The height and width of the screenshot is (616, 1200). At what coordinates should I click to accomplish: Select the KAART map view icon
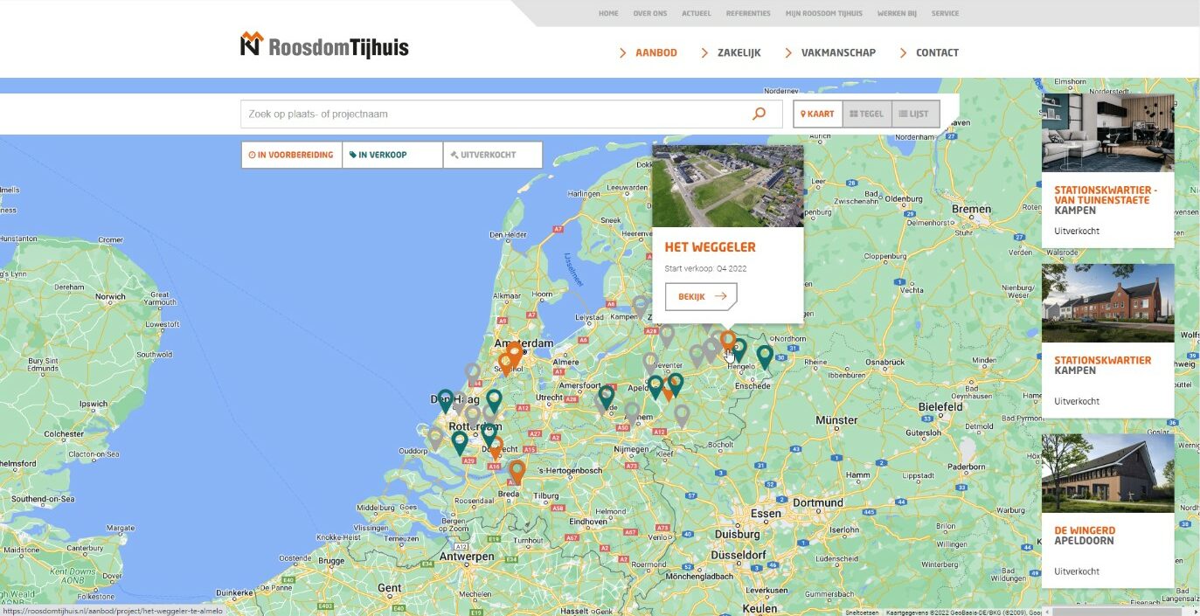[x=816, y=113]
